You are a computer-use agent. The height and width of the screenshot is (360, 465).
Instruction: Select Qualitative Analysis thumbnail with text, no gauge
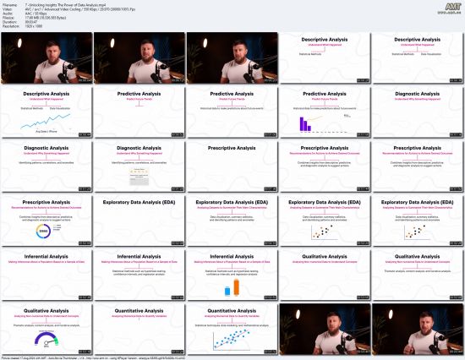[418, 275]
